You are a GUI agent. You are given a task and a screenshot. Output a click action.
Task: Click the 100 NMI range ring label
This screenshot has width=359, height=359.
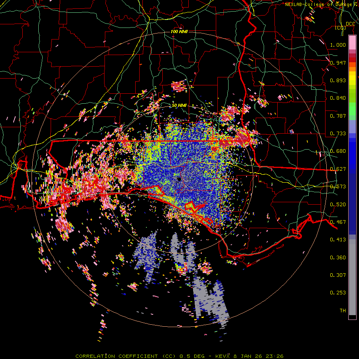click(179, 32)
